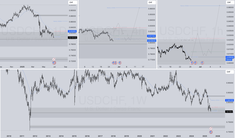235x138 pixels.
Task: Click the 22 date on the 1h time axis
Action: (x=180, y=67)
